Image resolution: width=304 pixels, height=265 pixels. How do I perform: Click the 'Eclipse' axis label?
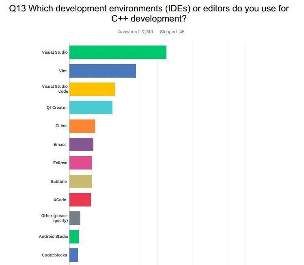[x=60, y=163]
